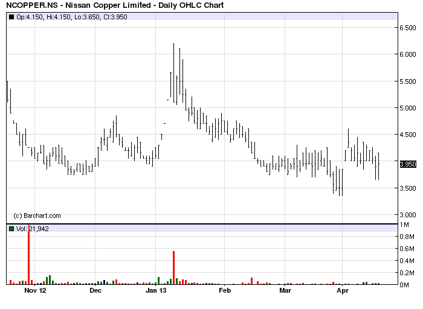Select the Dec date axis label
The height and width of the screenshot is (309, 423).
pos(95,290)
